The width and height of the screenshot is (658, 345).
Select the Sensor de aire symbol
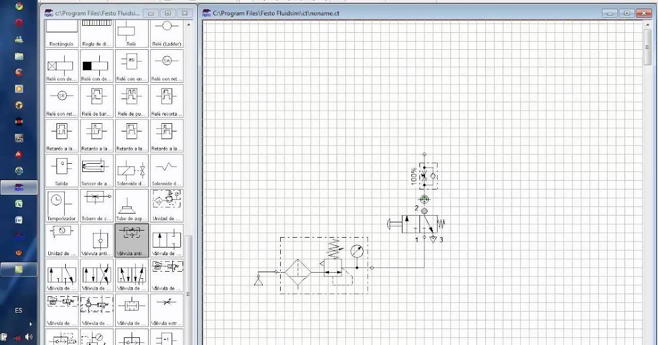coord(97,169)
